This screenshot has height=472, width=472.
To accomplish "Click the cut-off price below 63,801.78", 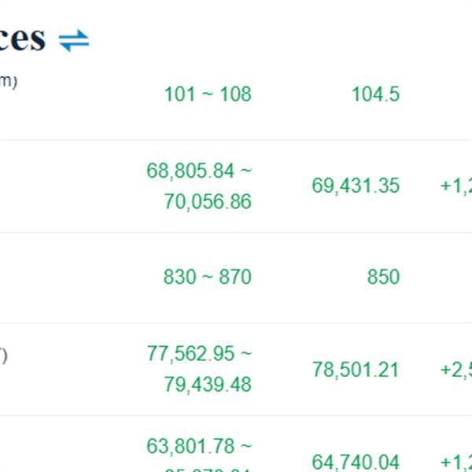I will tap(208, 469).
